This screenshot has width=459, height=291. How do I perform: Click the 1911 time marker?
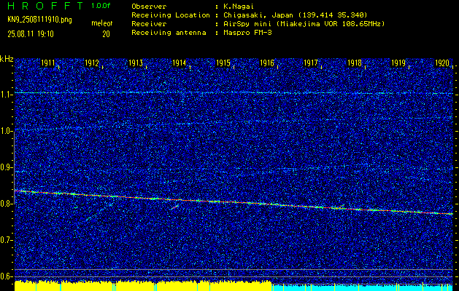pyautogui.click(x=48, y=63)
